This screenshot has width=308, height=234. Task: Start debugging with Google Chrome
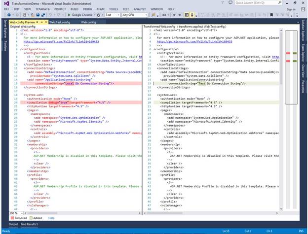point(80,15)
